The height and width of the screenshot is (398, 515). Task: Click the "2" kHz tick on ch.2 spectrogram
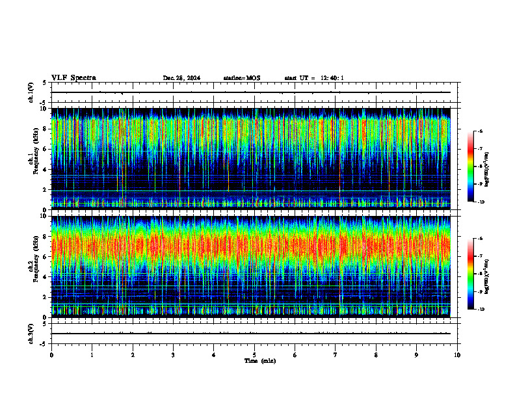pyautogui.click(x=46, y=297)
